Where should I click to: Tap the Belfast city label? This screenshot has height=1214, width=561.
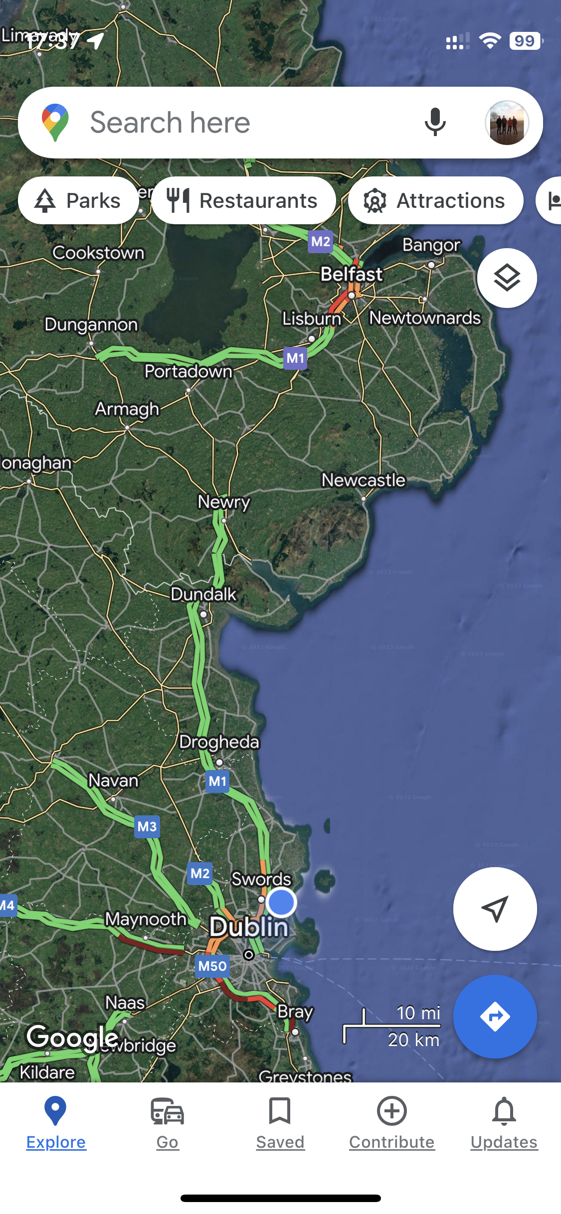click(352, 274)
